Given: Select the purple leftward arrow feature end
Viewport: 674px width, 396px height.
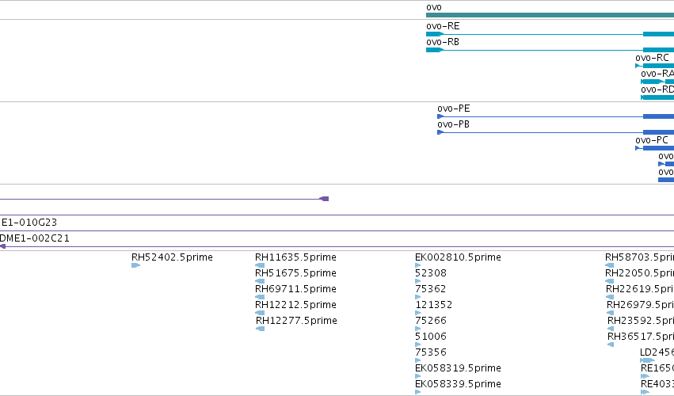Looking at the screenshot, I should [x=324, y=199].
